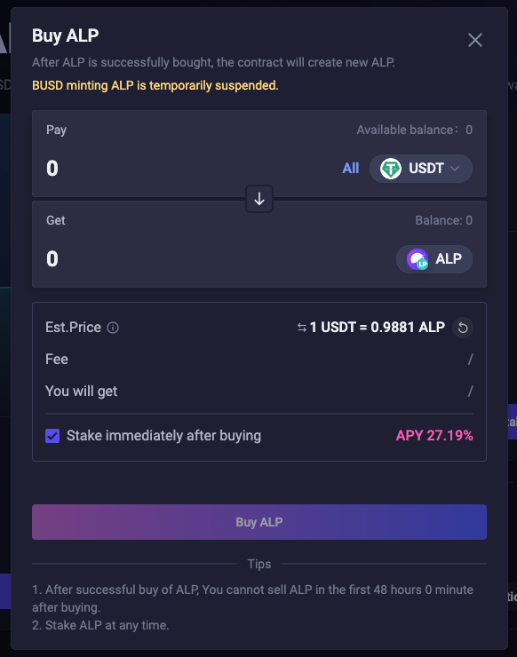Click the Buy ALP button
Screen dimensions: 517x657
tap(259, 522)
